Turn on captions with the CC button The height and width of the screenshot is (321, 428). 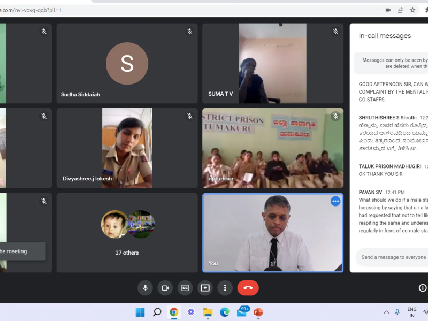(x=185, y=288)
